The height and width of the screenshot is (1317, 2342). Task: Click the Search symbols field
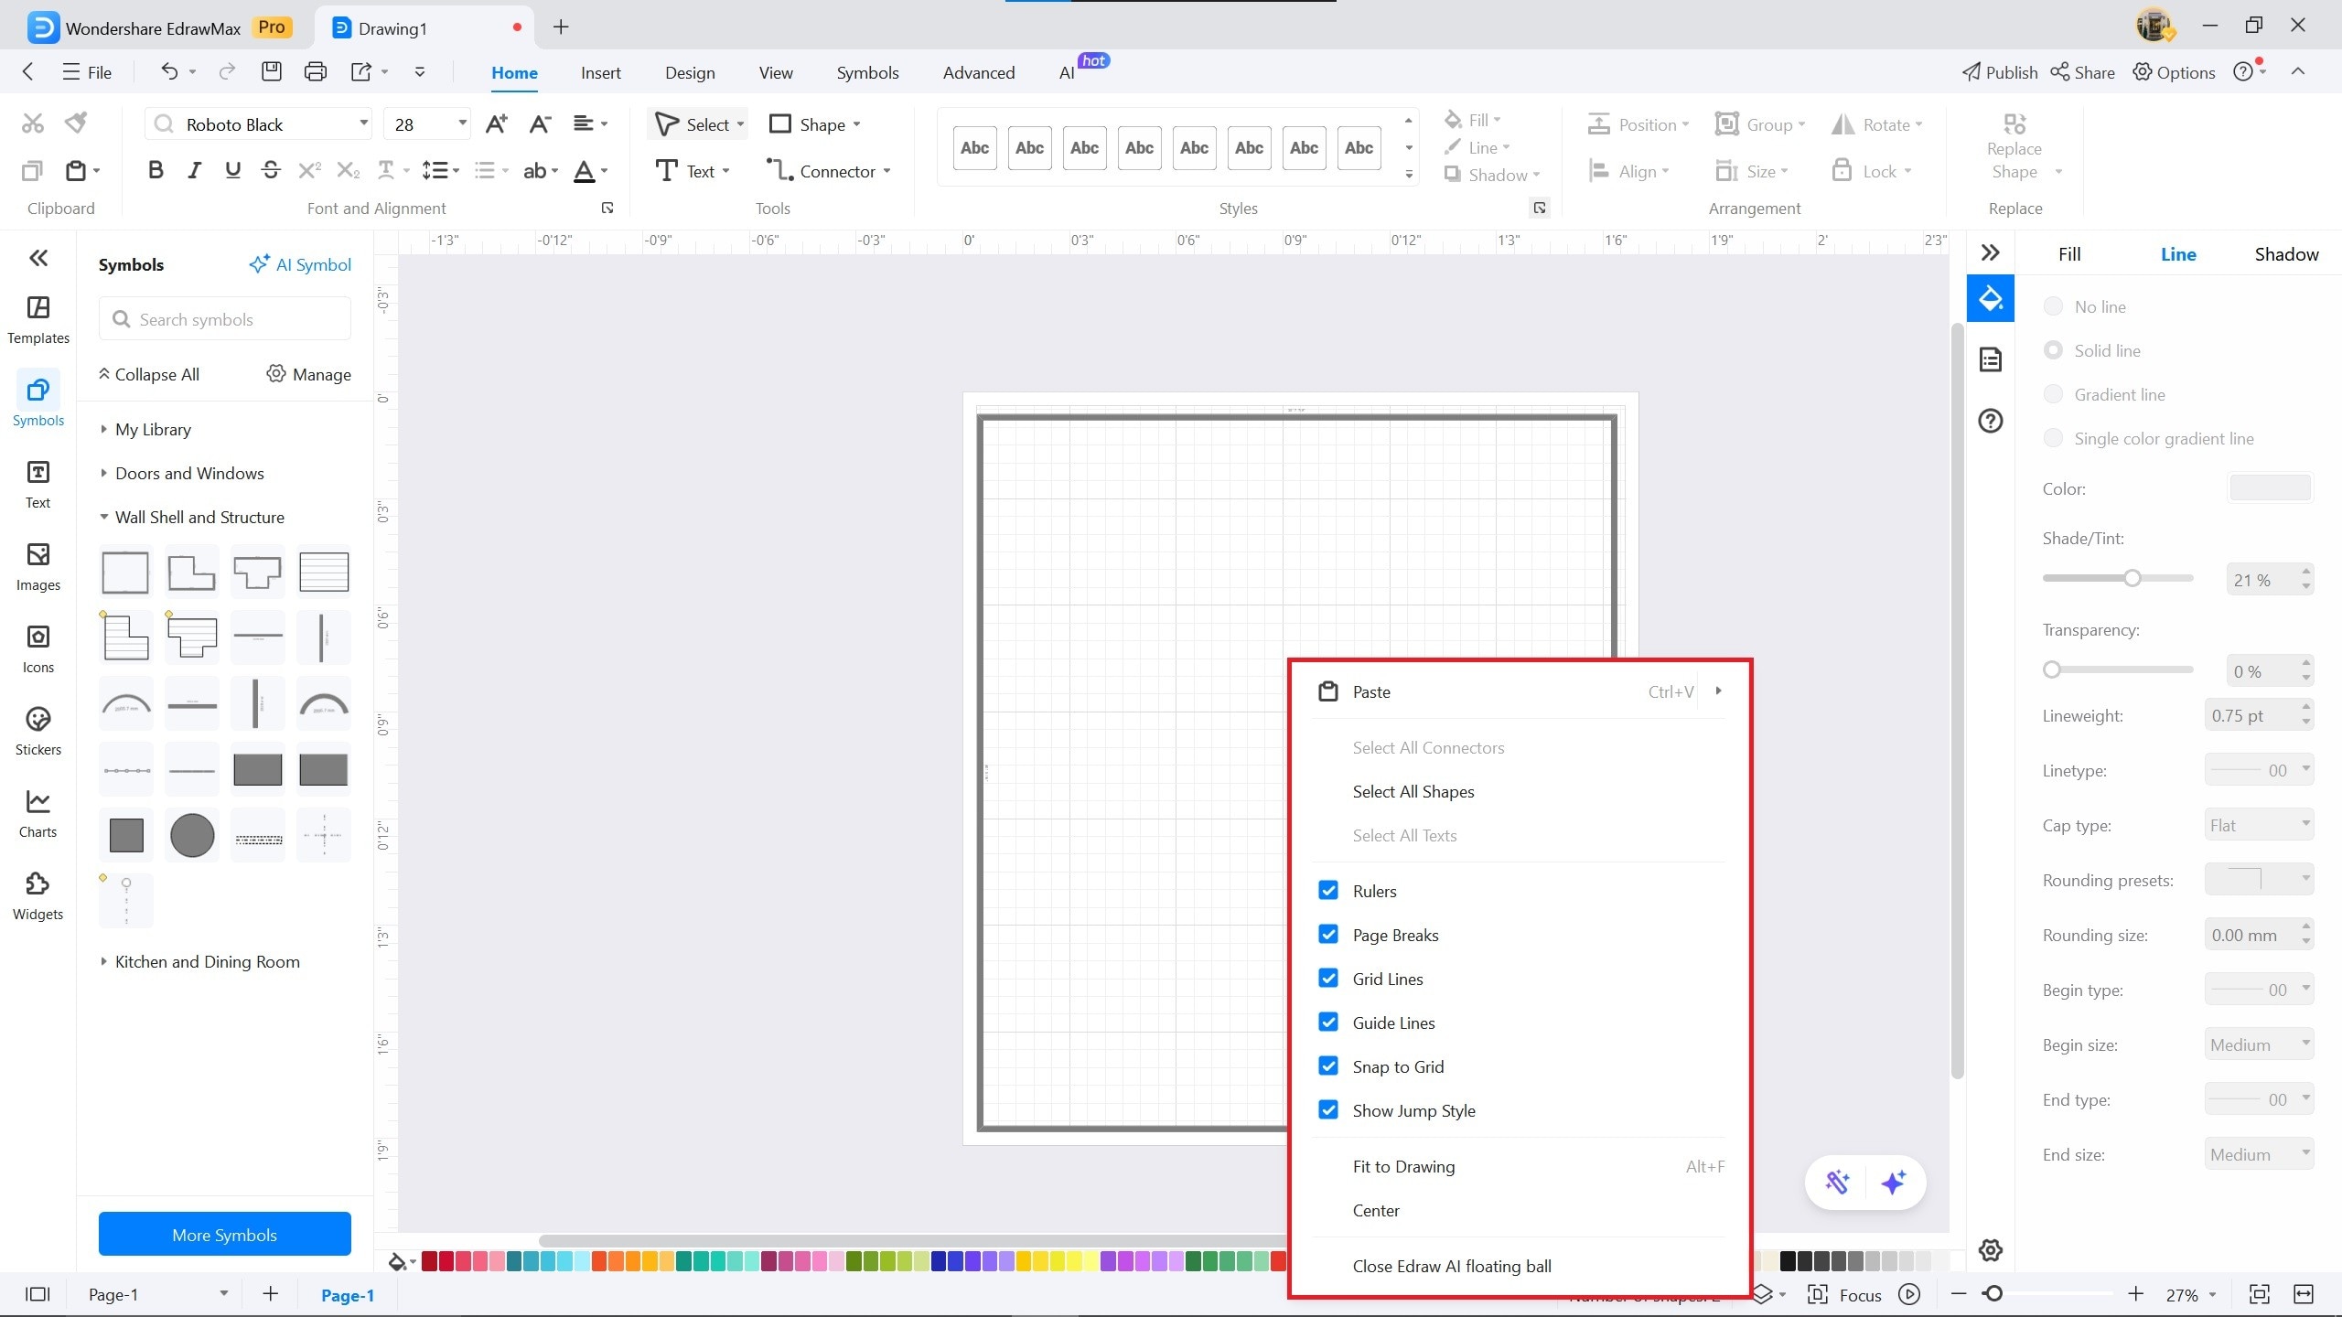coord(225,319)
